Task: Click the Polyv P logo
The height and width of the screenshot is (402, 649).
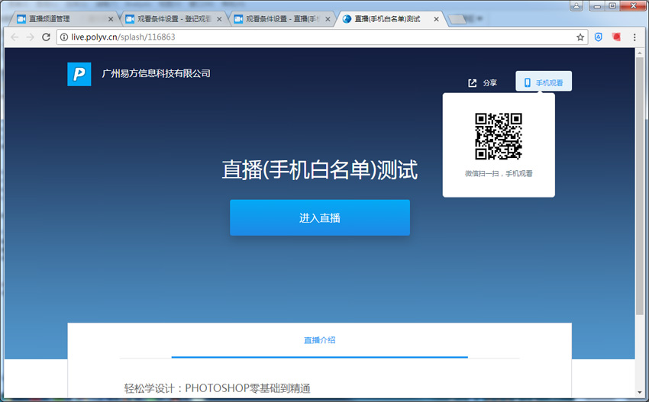Action: [x=79, y=74]
